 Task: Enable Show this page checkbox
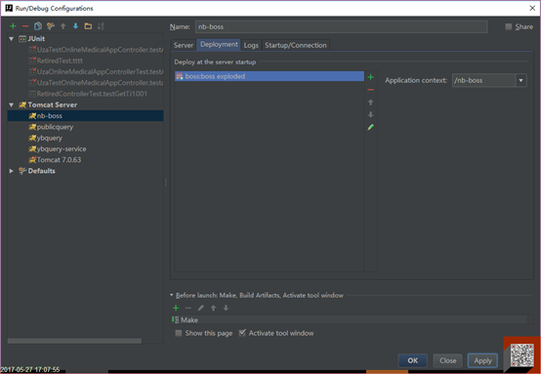click(179, 333)
